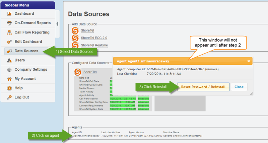The width and height of the screenshot is (268, 143).
Task: Add the ShoreTel Realtime data source
Action: (x=94, y=45)
